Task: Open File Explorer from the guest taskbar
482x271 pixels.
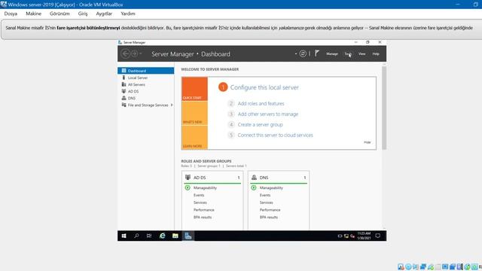Action: [175, 236]
